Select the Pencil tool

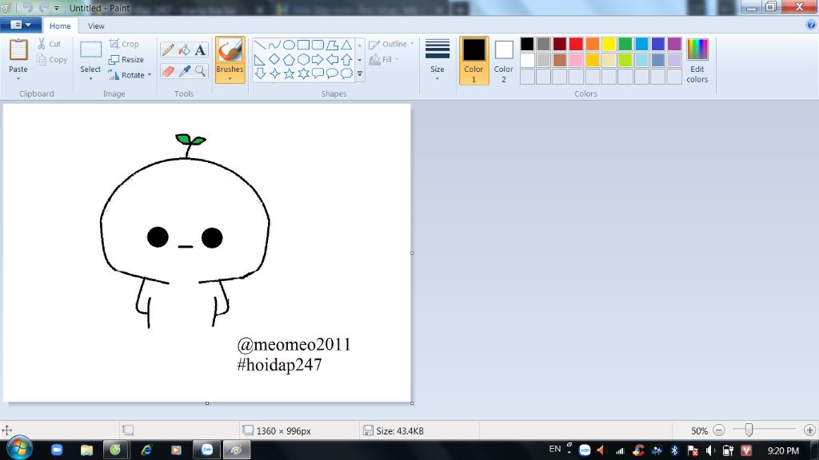168,50
